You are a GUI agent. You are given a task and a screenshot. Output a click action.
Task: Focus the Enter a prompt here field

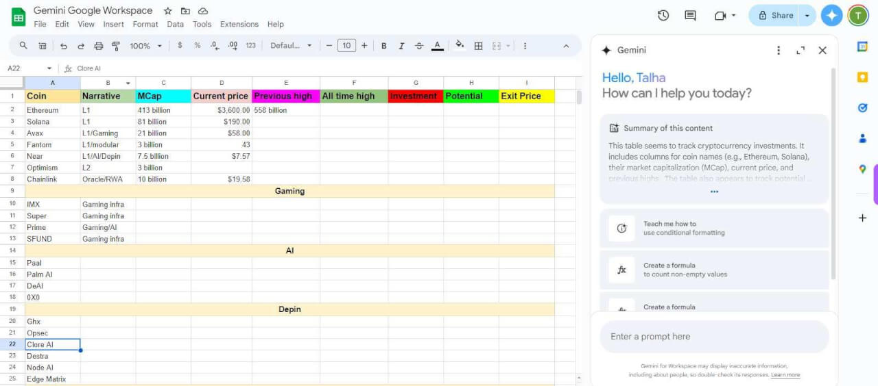point(714,337)
